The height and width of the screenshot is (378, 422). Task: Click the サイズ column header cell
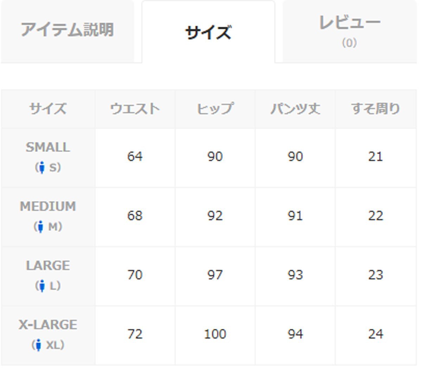[x=48, y=109]
